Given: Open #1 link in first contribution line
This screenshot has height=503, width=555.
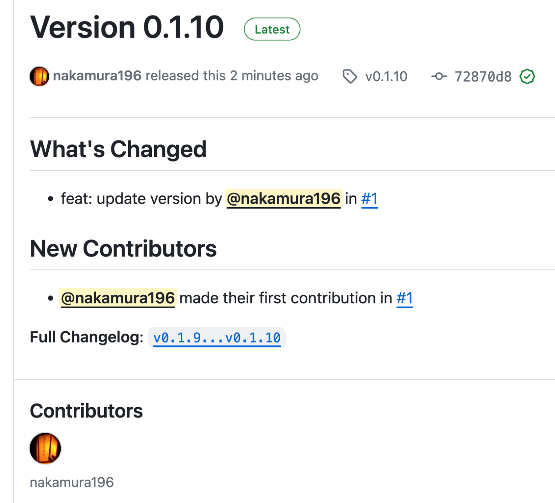Looking at the screenshot, I should (x=405, y=298).
